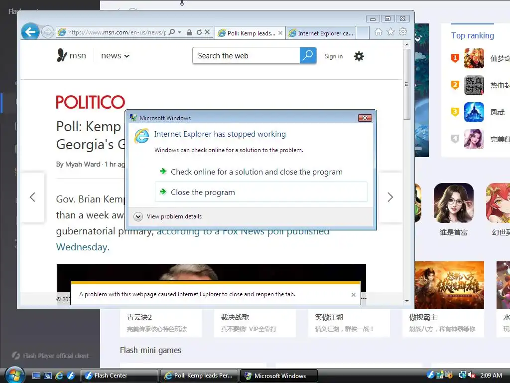Dismiss the webpage problem notification bar

tap(353, 295)
